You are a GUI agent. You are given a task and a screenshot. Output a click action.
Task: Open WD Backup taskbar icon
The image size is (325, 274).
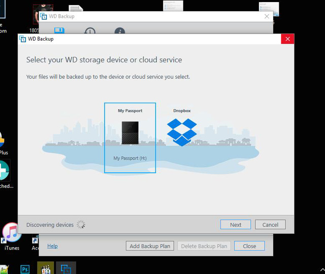click(x=66, y=269)
